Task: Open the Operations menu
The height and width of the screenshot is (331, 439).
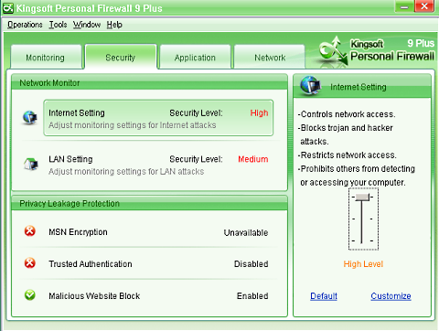Action: [25, 25]
